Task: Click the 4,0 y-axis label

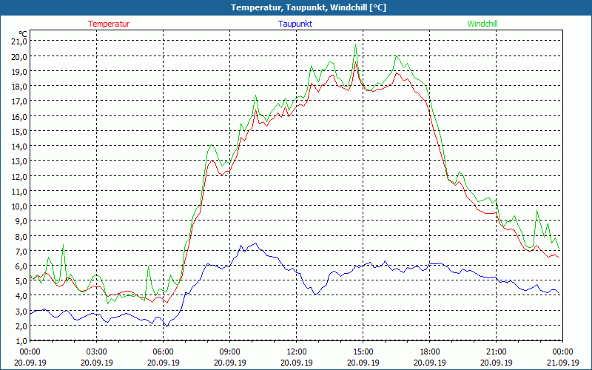Action: pyautogui.click(x=21, y=295)
